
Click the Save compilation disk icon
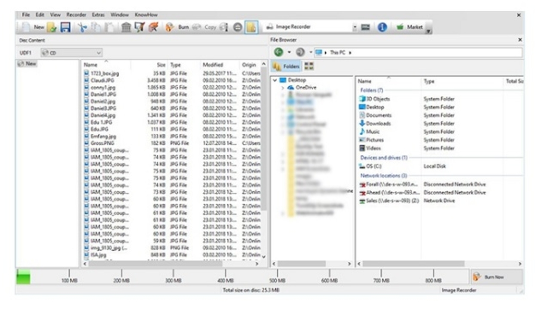click(x=66, y=26)
